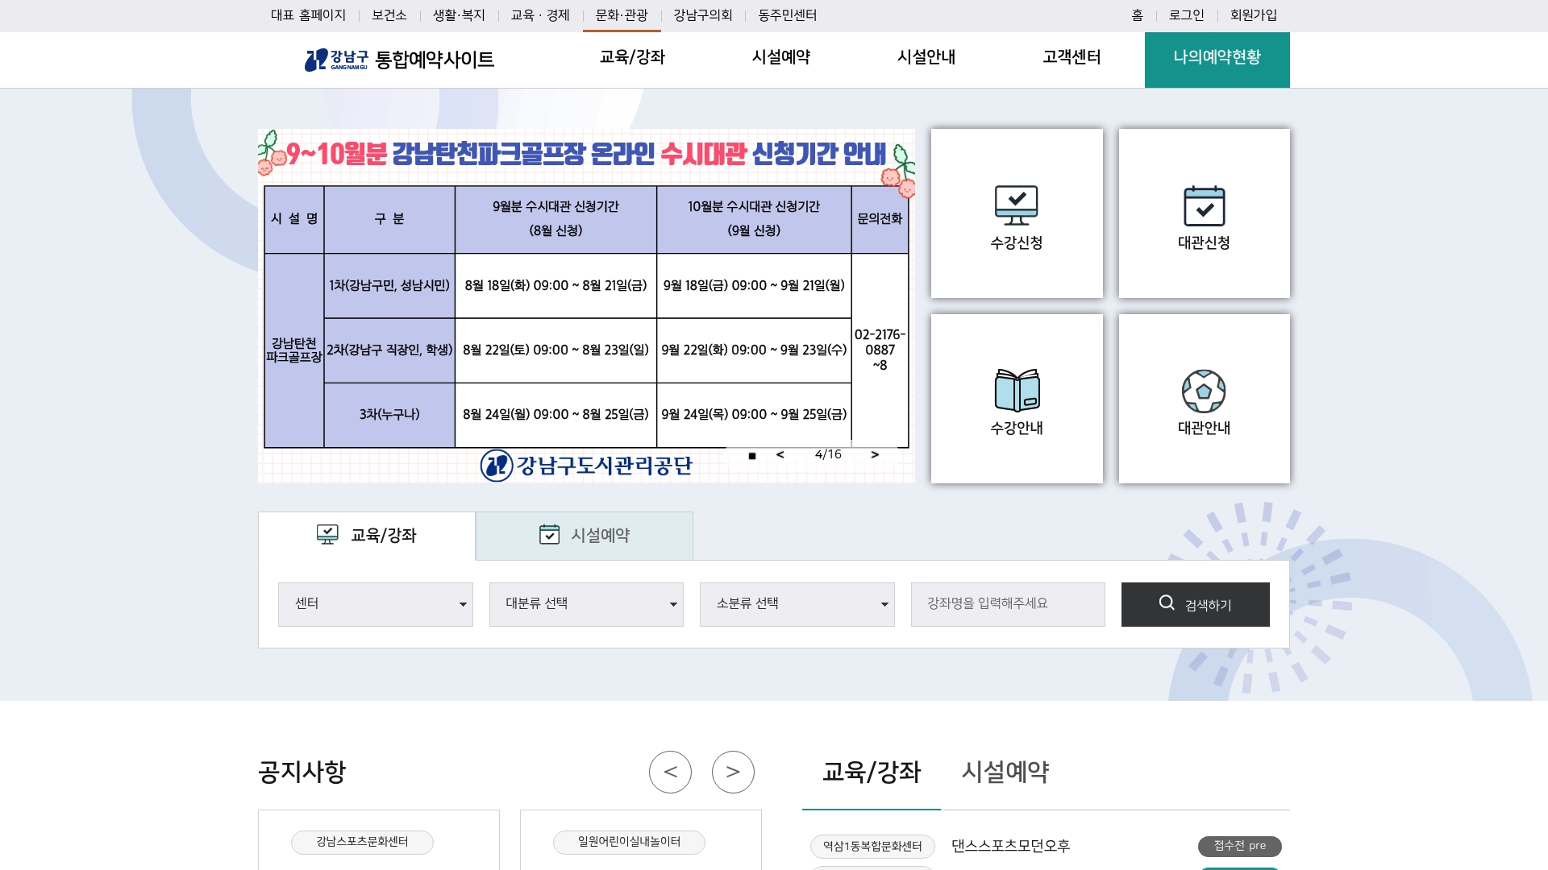Click the 일원어린이실내놀이터 notice tag

[629, 842]
